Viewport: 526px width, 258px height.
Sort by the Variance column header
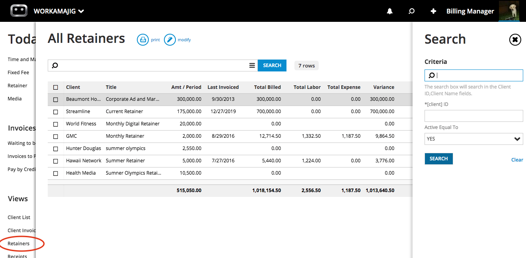pos(384,87)
